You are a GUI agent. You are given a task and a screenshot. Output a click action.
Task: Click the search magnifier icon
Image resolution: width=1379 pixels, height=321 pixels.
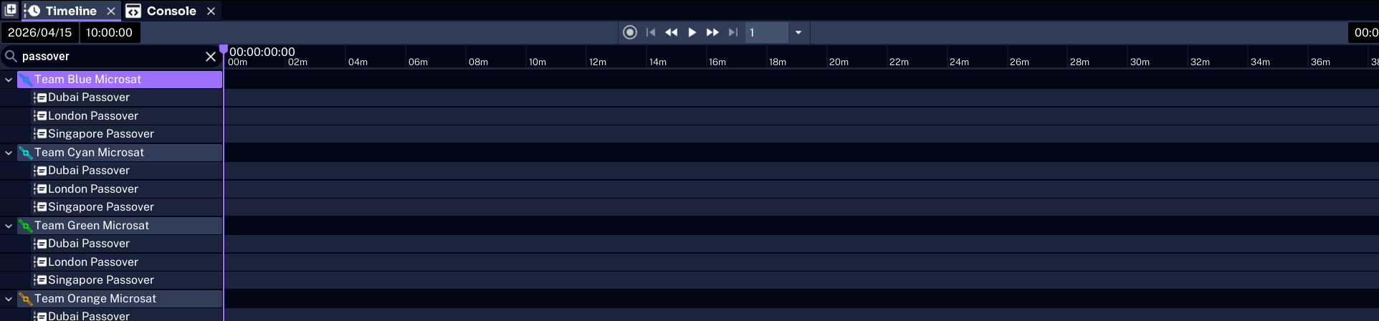pos(11,56)
